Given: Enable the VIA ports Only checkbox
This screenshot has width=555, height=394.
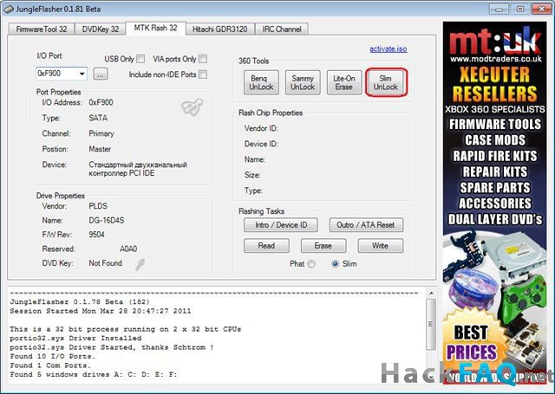Looking at the screenshot, I should tap(203, 59).
